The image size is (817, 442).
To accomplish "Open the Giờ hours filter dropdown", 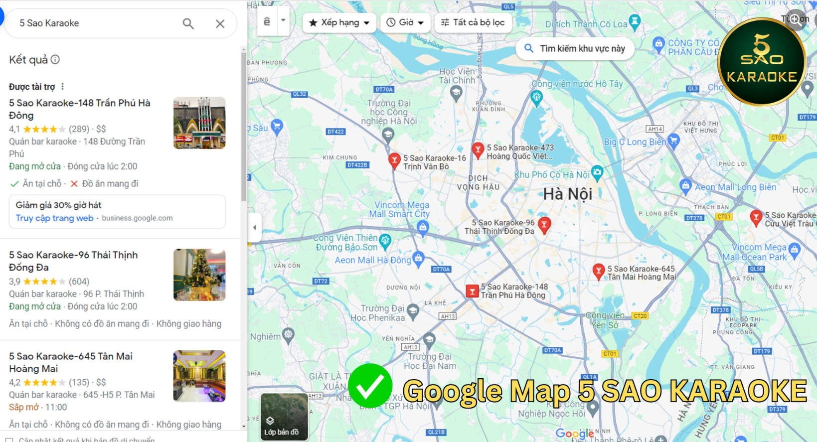I will click(x=405, y=22).
